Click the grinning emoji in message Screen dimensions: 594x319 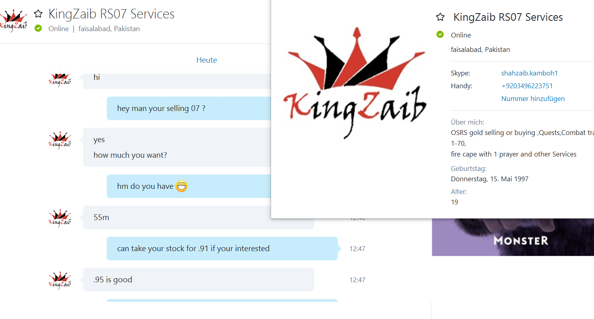[181, 186]
